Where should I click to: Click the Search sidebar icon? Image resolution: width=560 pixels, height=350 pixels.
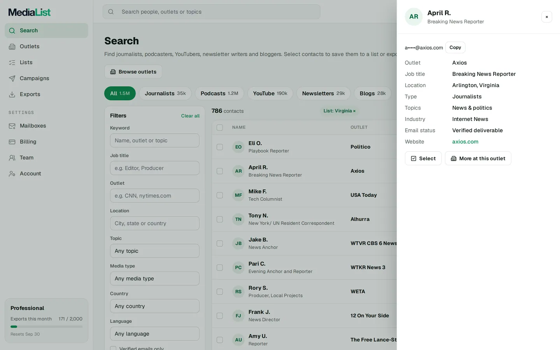point(12,30)
